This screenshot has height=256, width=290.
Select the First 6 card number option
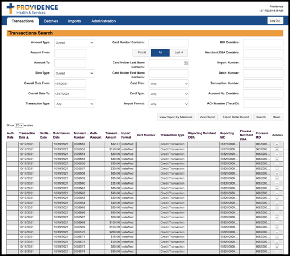(x=142, y=53)
